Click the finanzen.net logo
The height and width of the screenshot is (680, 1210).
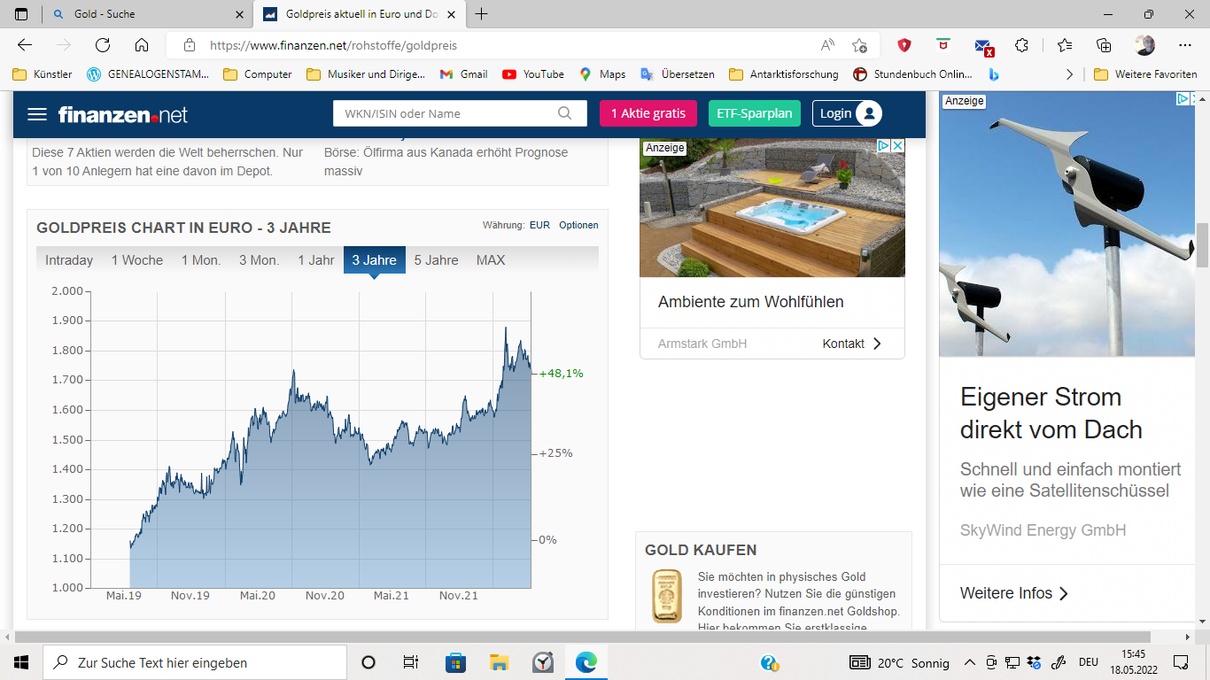[x=123, y=115]
